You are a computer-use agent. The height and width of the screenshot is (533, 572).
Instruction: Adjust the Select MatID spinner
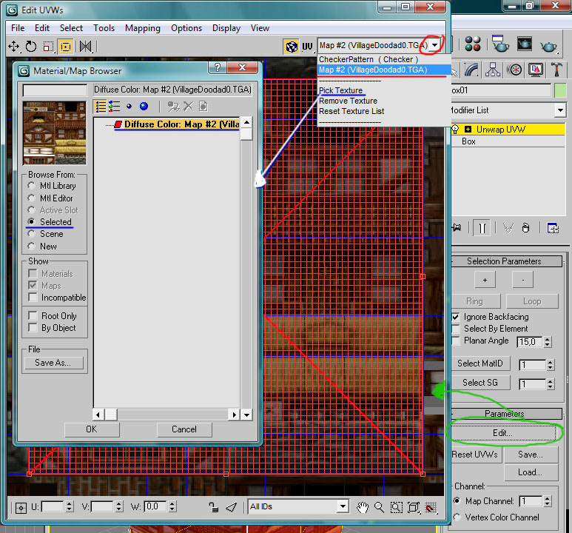551,365
